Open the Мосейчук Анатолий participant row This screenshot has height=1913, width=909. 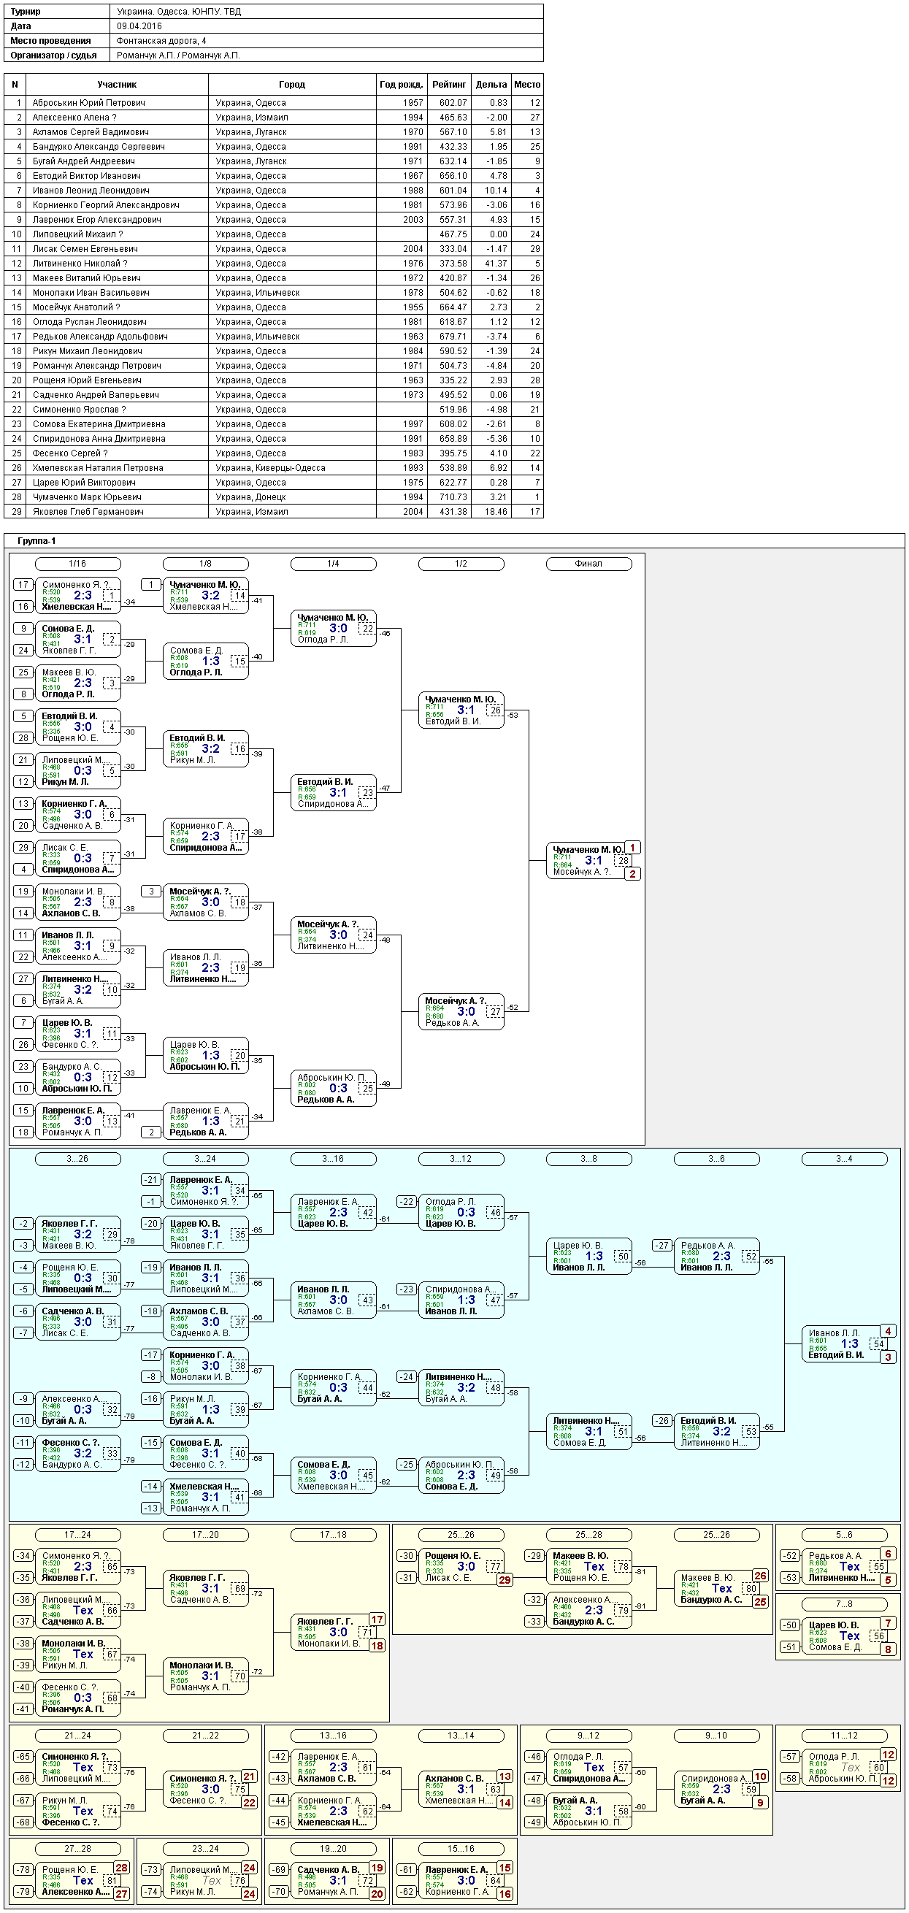click(273, 307)
